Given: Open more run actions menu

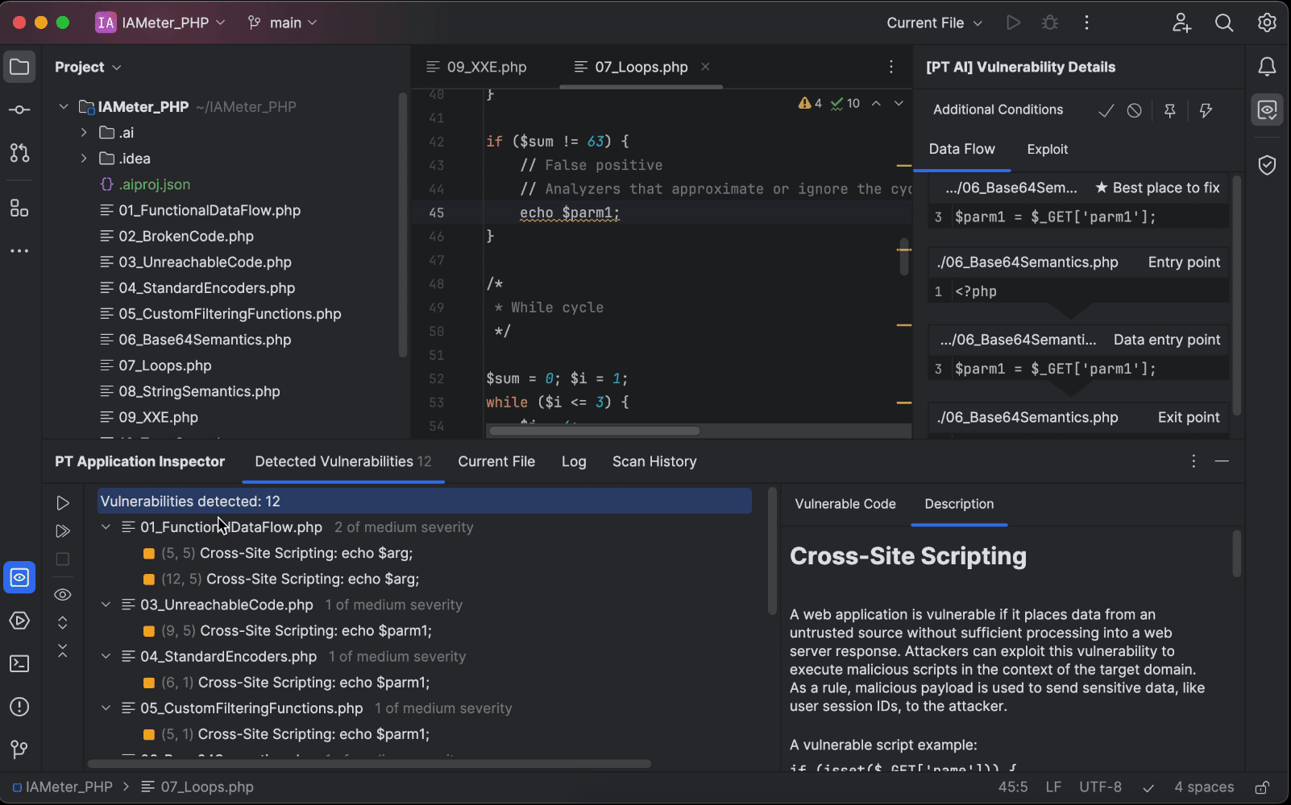Looking at the screenshot, I should (1086, 23).
